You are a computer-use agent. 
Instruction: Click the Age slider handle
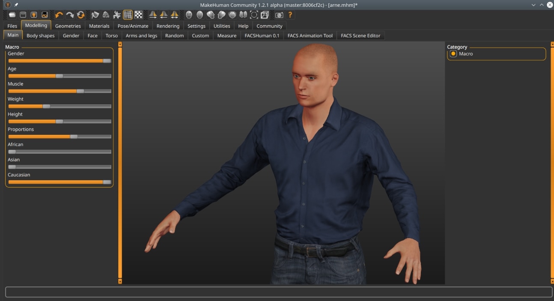[60, 76]
